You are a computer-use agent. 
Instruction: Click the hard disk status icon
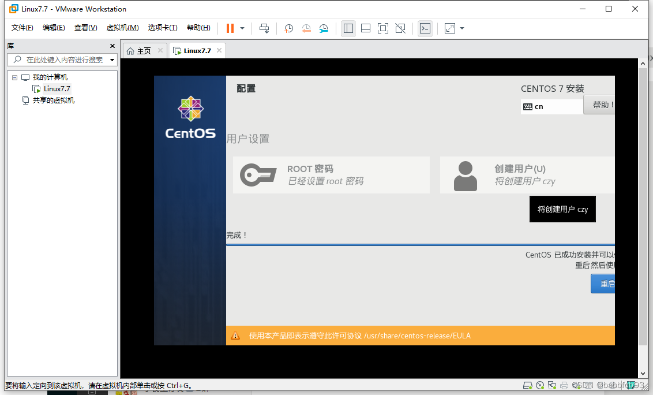click(x=528, y=385)
